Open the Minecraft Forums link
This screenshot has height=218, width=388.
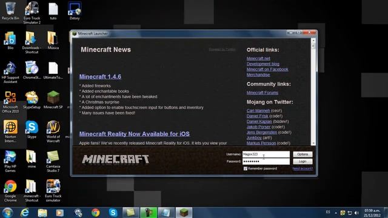(263, 93)
